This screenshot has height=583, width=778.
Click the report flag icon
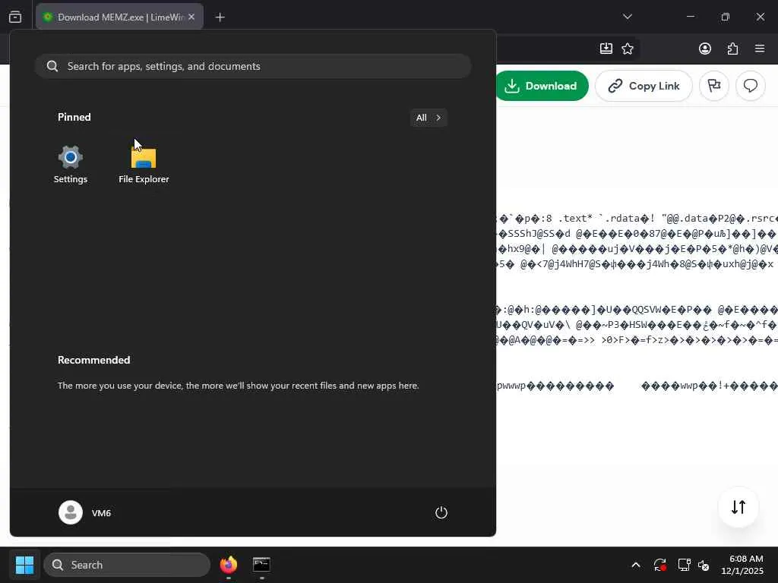pyautogui.click(x=714, y=86)
